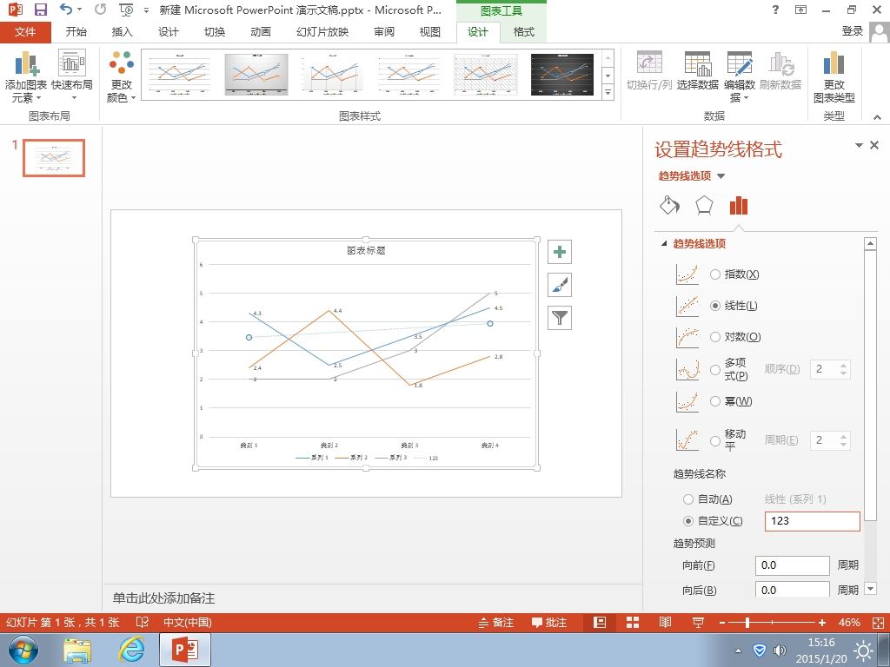Select Power (幂) trendline radio
The image size is (890, 667).
pyautogui.click(x=715, y=401)
